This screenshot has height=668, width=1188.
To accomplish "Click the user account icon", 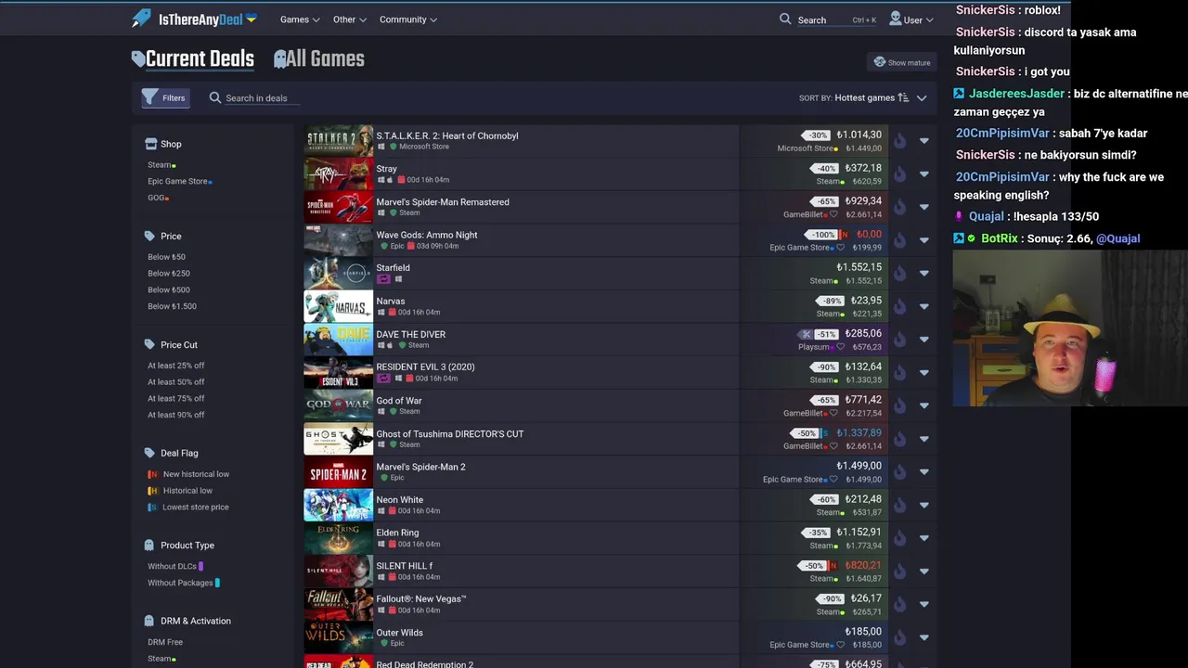I will 895,19.
